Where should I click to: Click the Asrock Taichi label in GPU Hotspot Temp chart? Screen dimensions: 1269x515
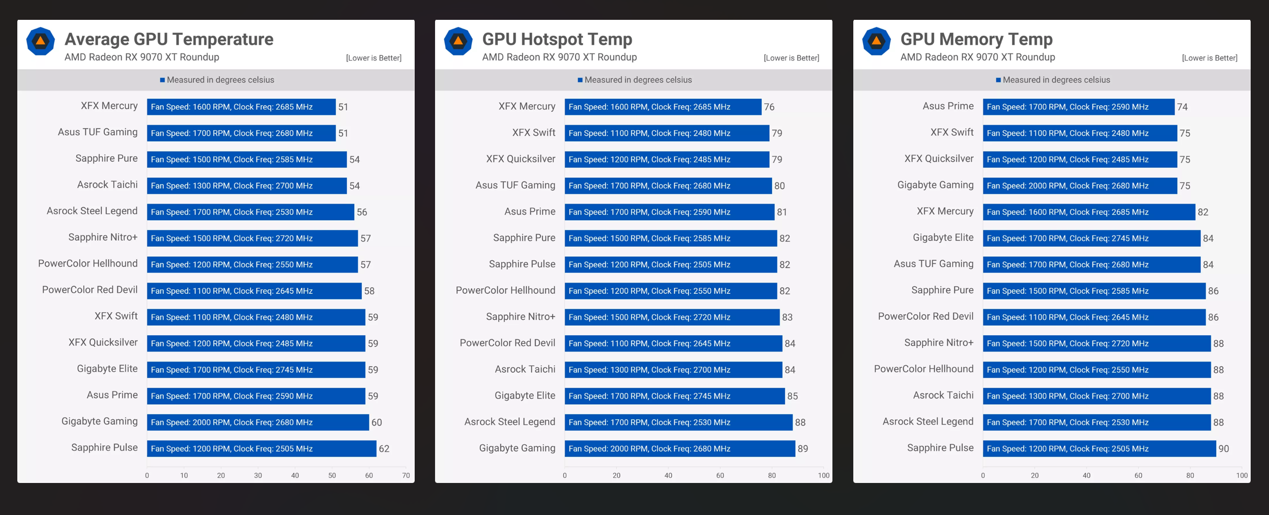(525, 369)
